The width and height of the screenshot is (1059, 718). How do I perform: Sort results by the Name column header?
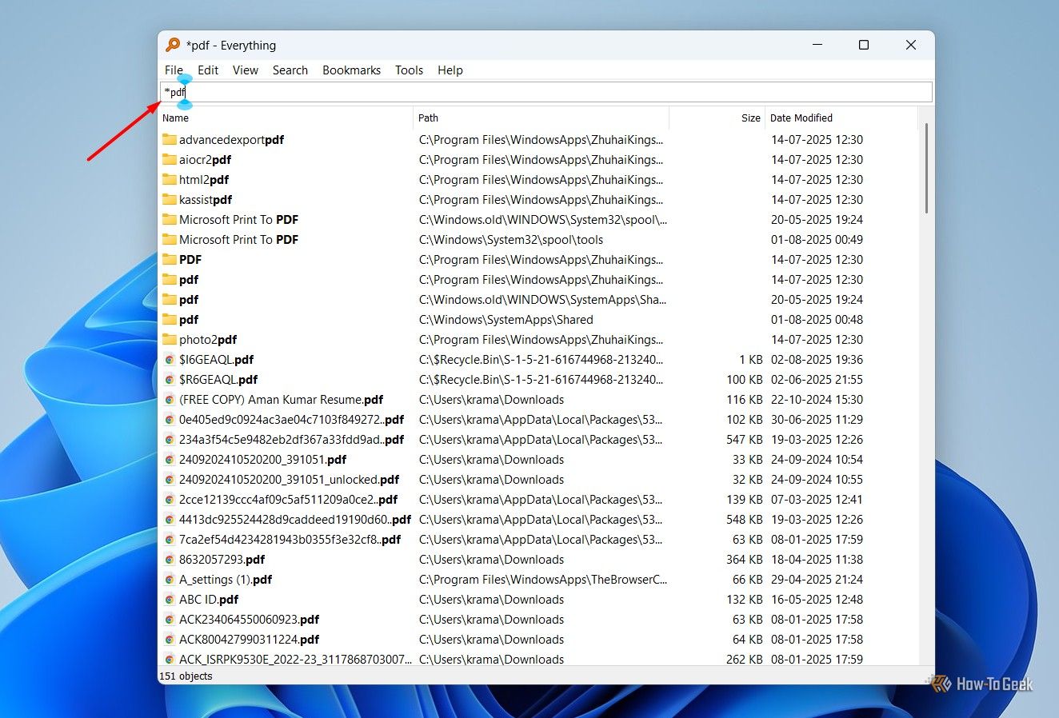[x=286, y=118]
